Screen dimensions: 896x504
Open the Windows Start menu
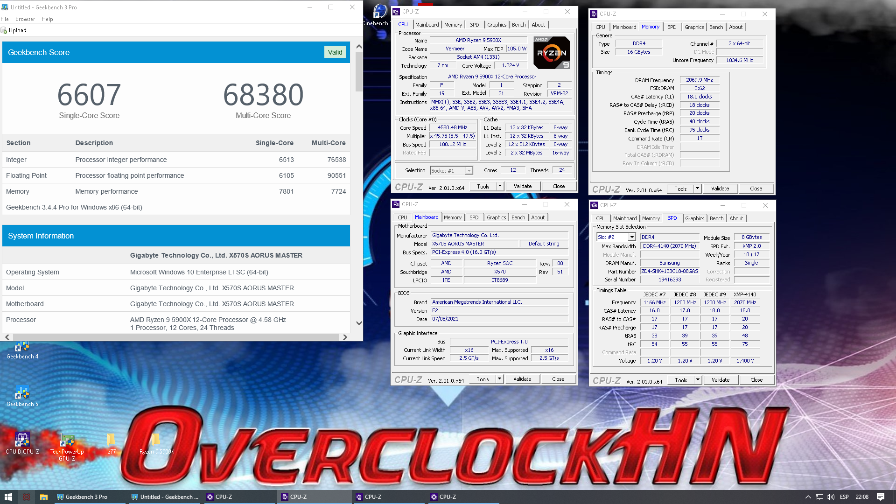pos(8,497)
